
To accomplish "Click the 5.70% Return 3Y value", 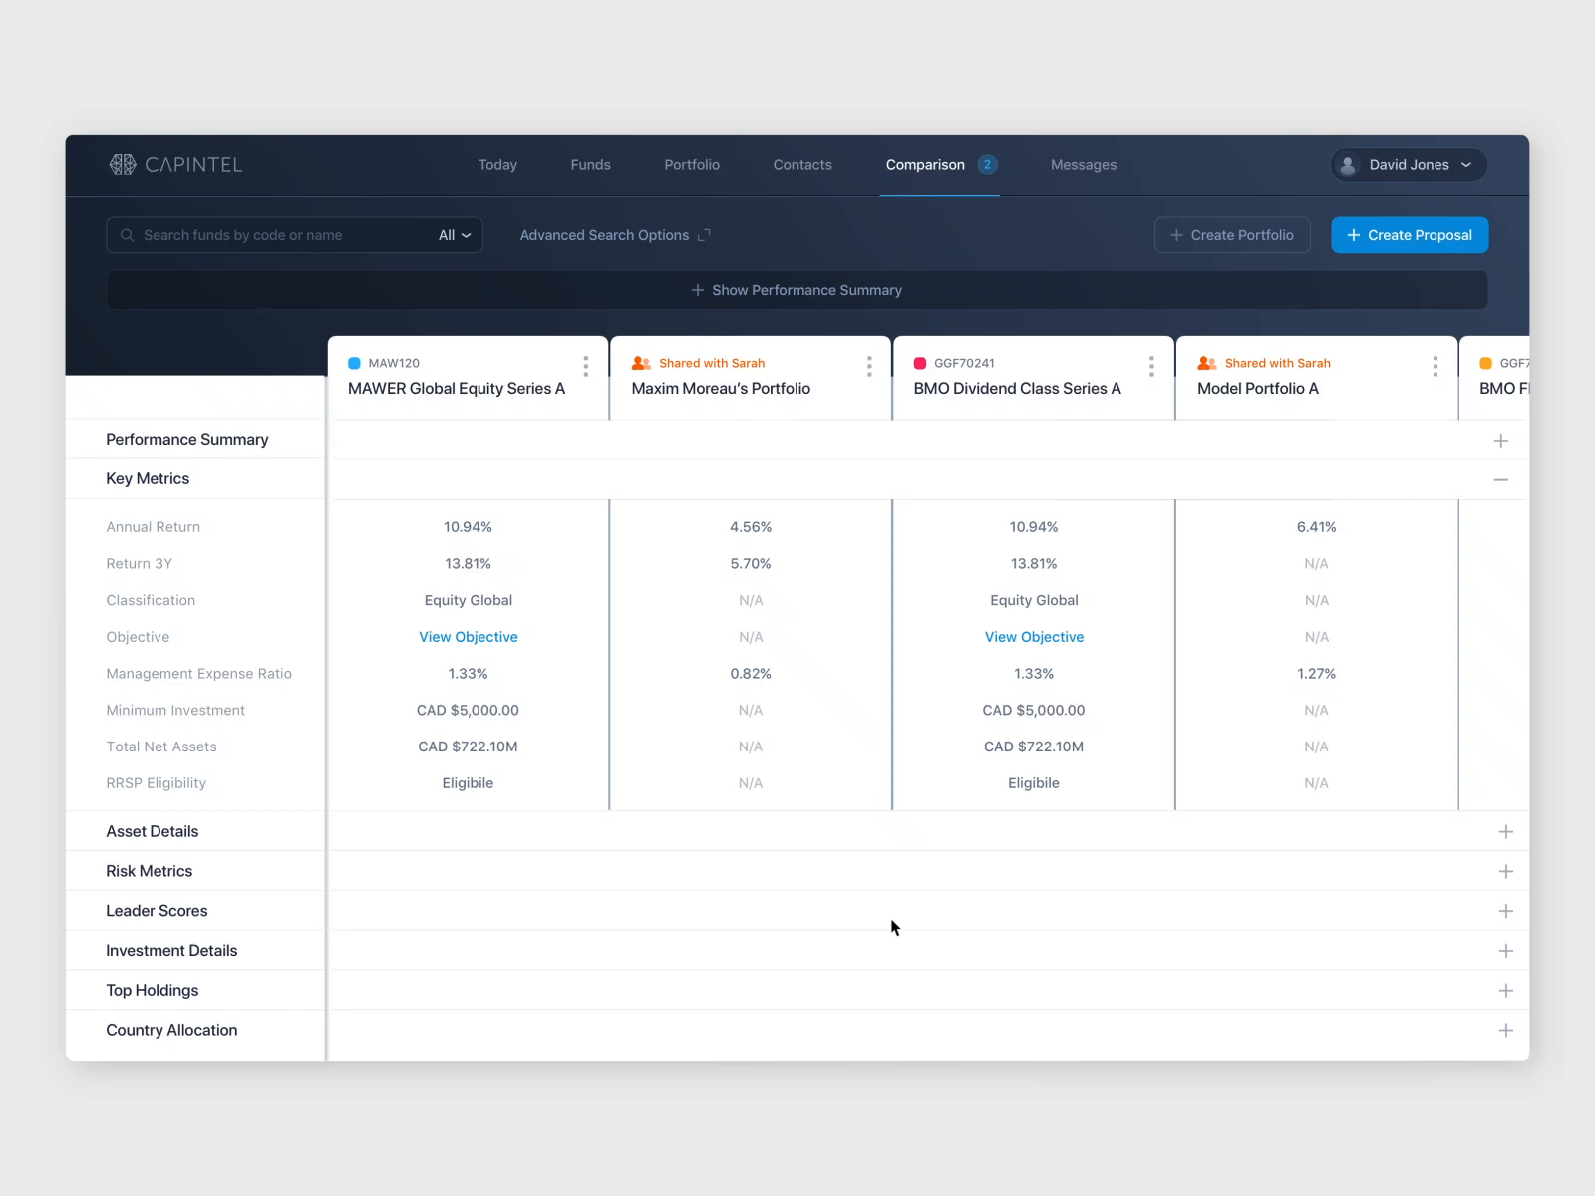I will (751, 564).
